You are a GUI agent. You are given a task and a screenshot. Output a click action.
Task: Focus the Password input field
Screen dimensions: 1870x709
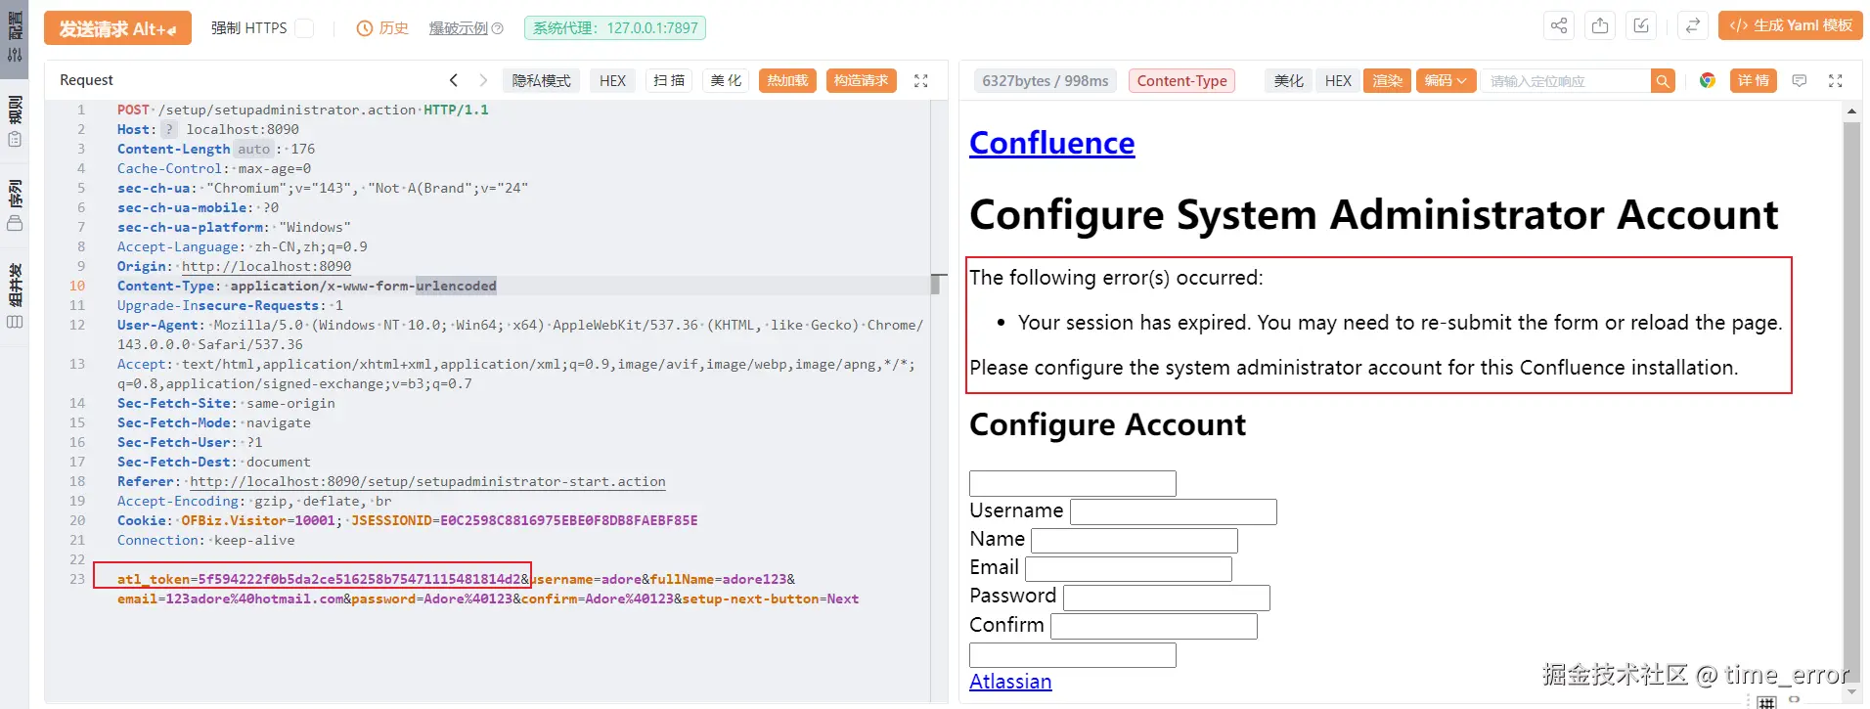[1167, 598]
